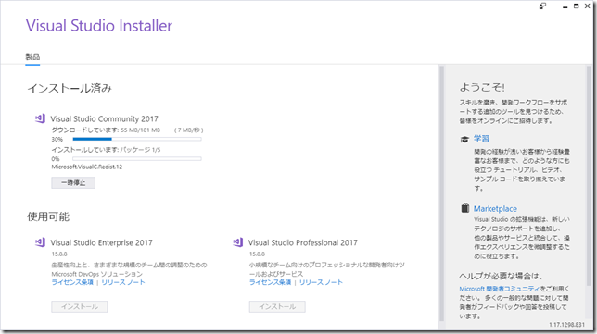Open Microsoft 開発者コミュニティ link
597x334 pixels.
[x=500, y=289]
